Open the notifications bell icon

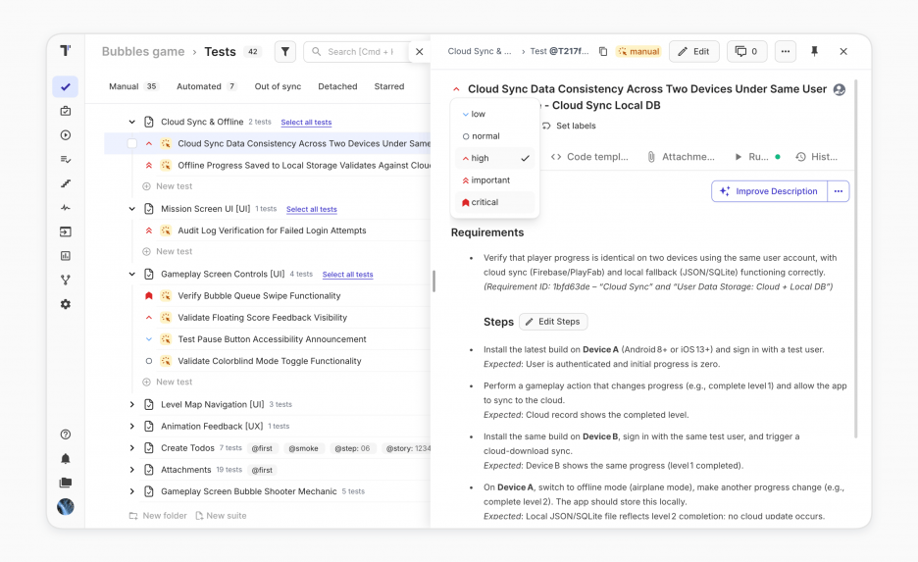coord(66,458)
